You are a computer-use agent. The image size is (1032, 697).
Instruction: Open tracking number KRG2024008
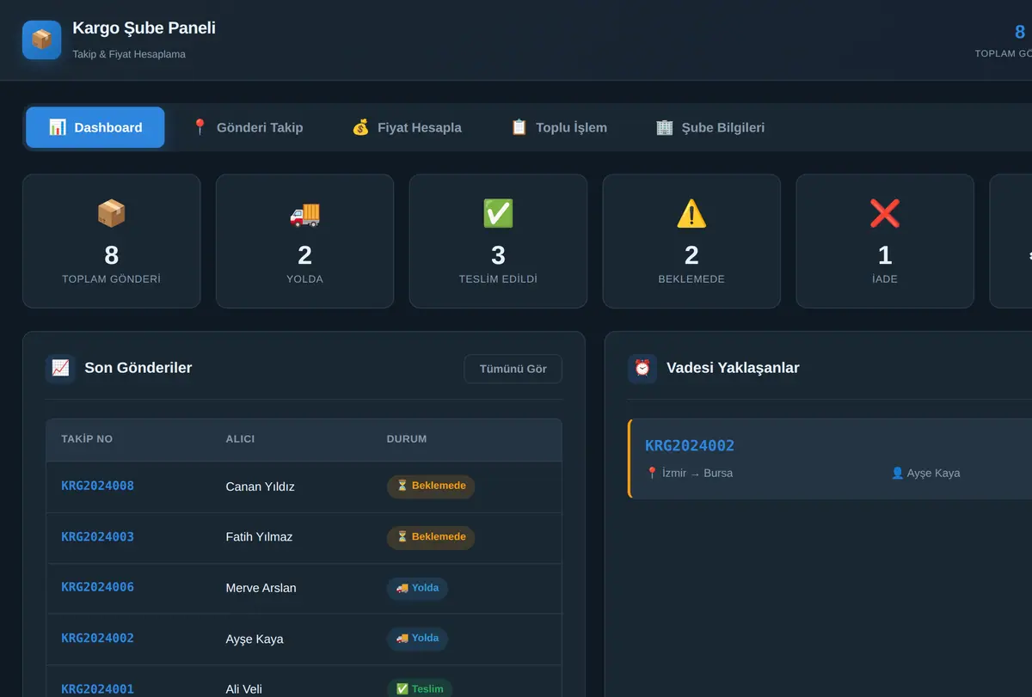98,486
